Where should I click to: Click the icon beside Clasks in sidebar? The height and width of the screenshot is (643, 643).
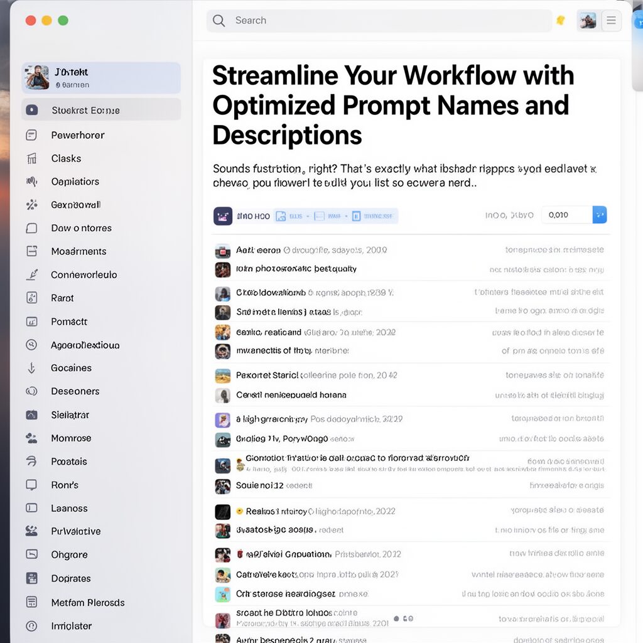pos(31,158)
